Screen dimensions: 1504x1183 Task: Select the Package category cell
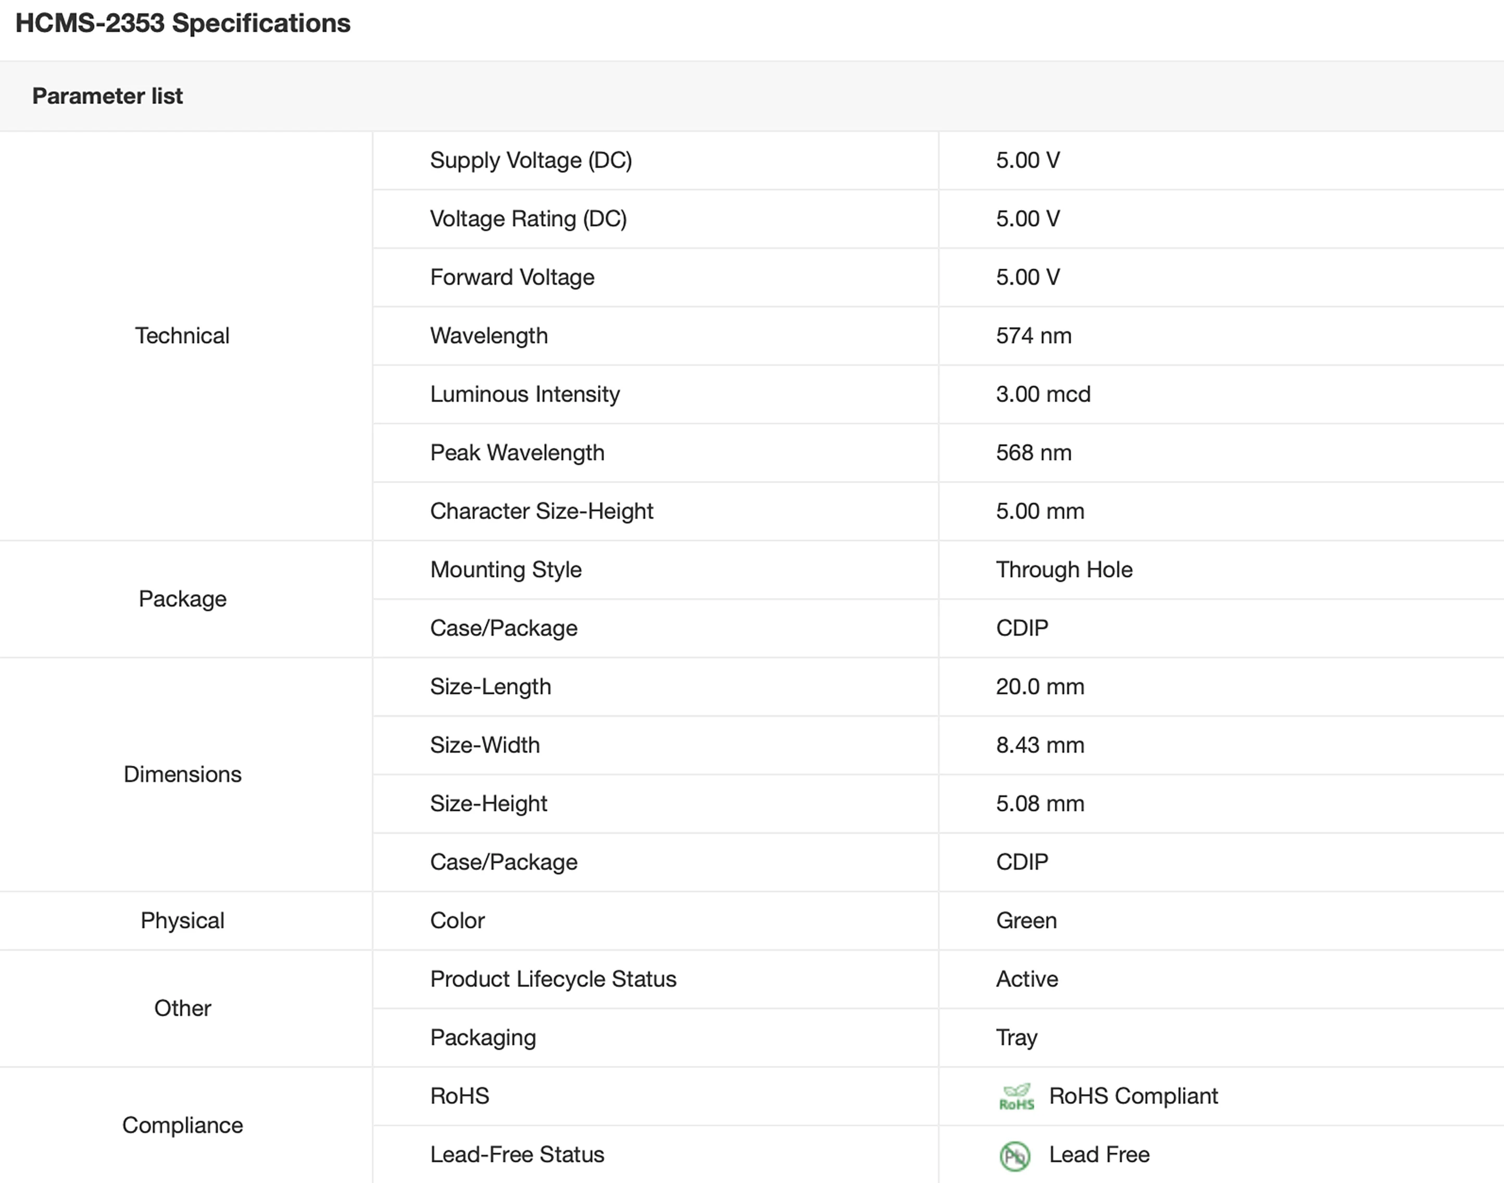(182, 598)
